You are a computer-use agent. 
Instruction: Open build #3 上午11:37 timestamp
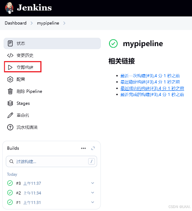click(x=32, y=183)
